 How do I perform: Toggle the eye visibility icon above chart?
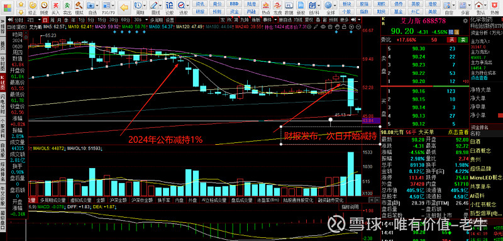click(x=323, y=26)
